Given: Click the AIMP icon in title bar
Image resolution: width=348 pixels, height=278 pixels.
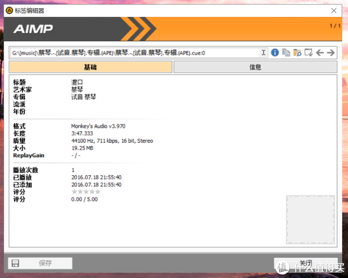Looking at the screenshot, I should [9, 10].
